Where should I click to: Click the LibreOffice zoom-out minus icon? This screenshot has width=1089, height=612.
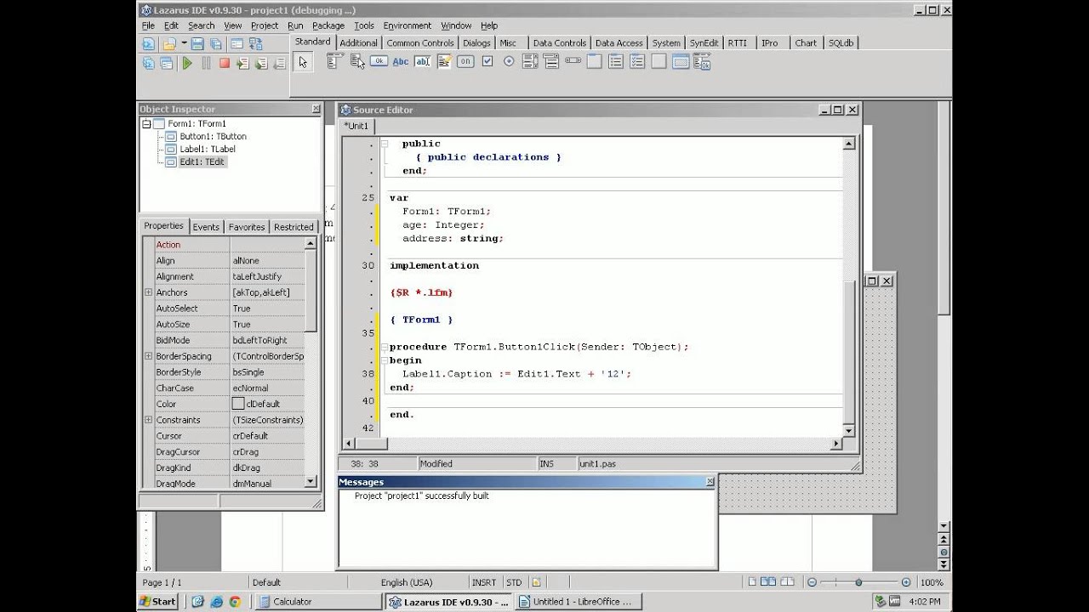[x=812, y=582]
